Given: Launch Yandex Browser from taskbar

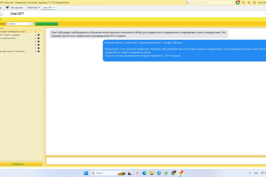Looking at the screenshot, I should click(137, 173).
